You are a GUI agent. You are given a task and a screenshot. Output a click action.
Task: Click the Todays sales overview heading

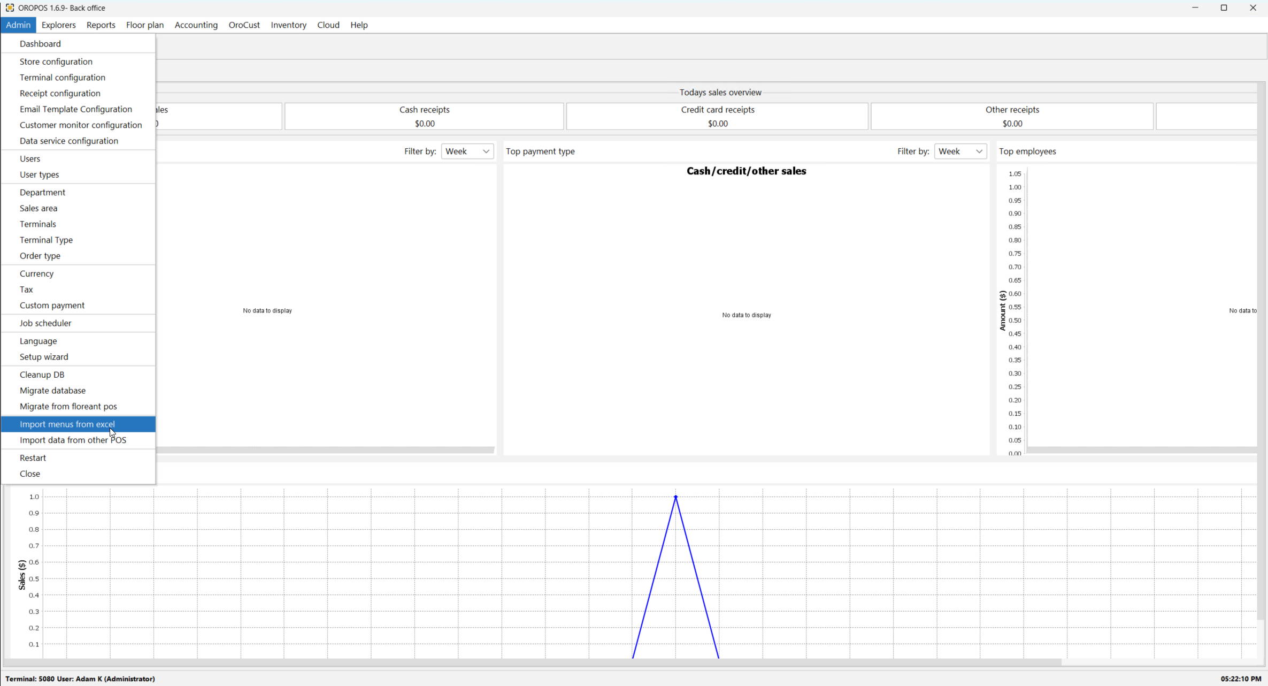(720, 93)
